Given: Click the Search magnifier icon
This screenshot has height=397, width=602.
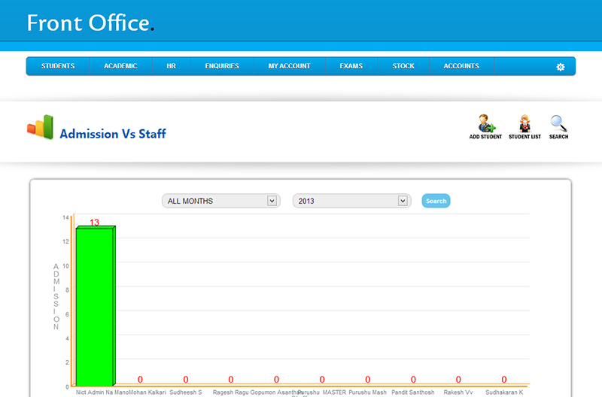Looking at the screenshot, I should coord(558,124).
